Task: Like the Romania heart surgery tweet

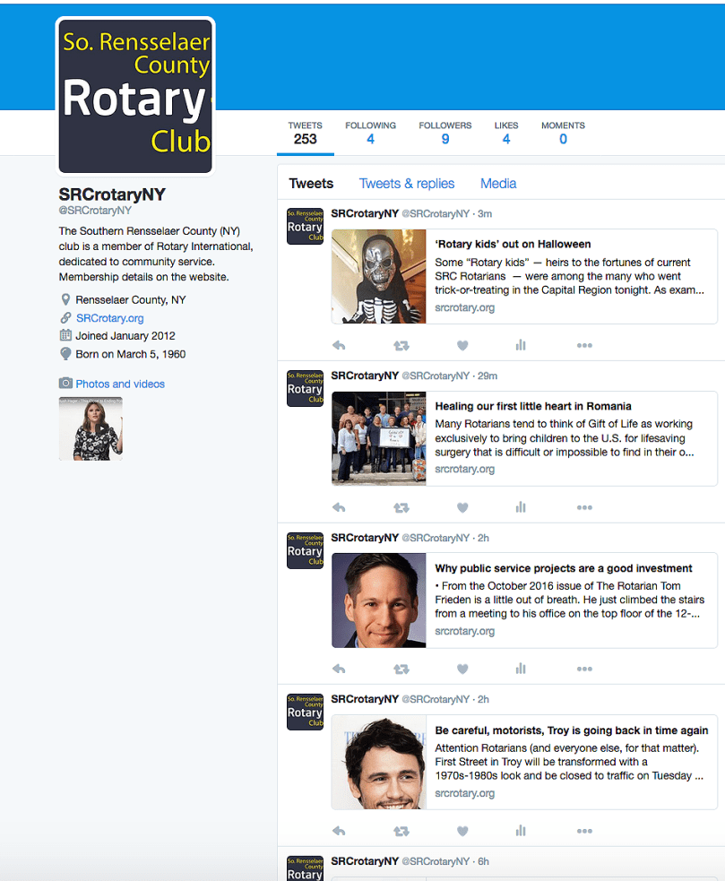Action: pos(462,507)
